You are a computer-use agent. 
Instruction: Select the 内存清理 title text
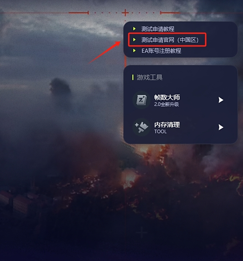click(167, 125)
